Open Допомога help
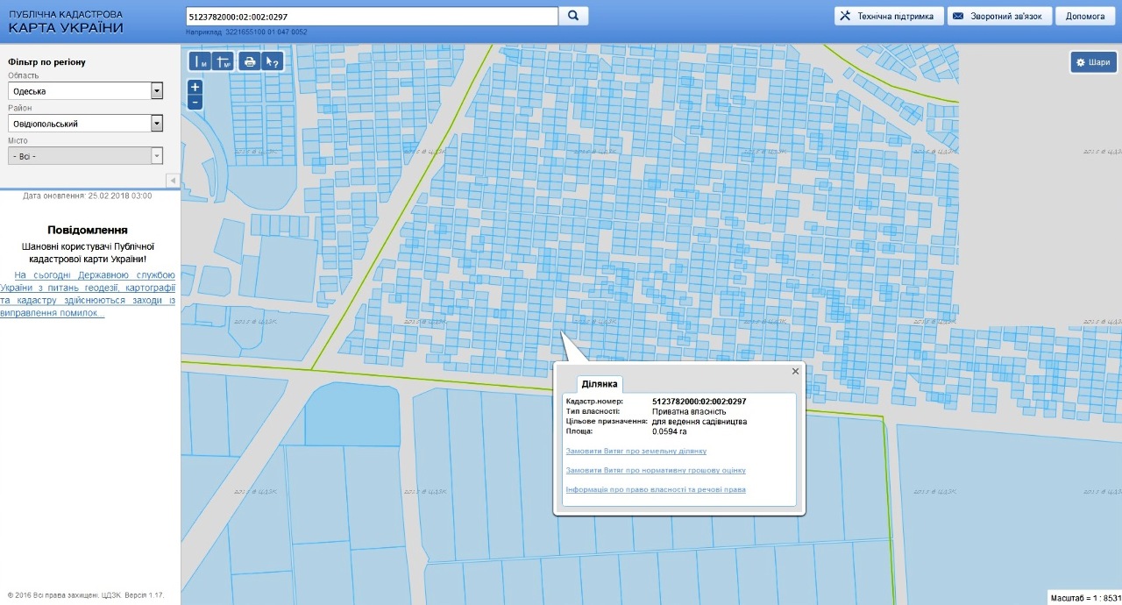The height and width of the screenshot is (605, 1122). coord(1085,16)
